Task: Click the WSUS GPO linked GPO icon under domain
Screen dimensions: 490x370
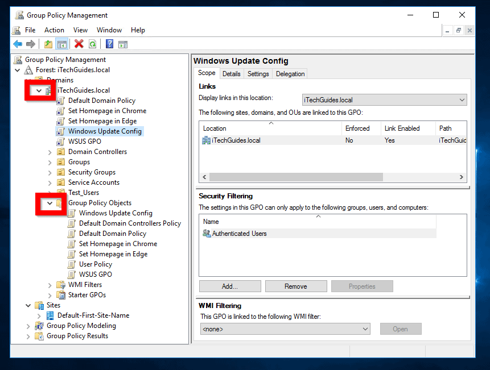Action: [x=61, y=142]
